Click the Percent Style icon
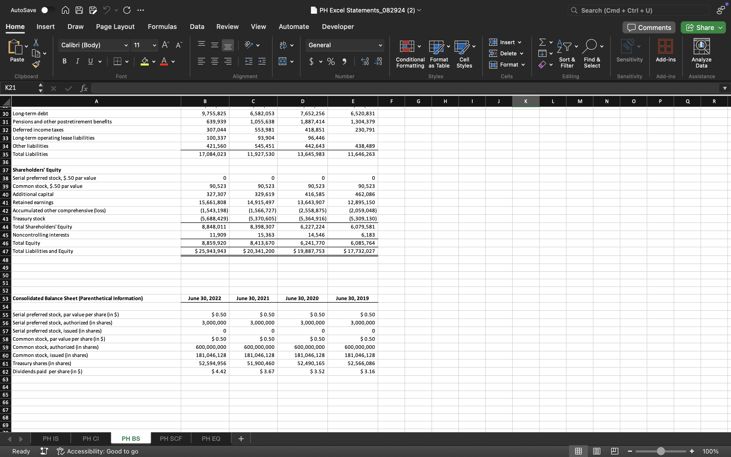 (331, 62)
